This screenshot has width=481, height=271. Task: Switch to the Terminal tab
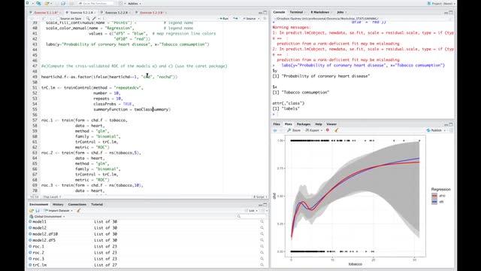[296, 12]
